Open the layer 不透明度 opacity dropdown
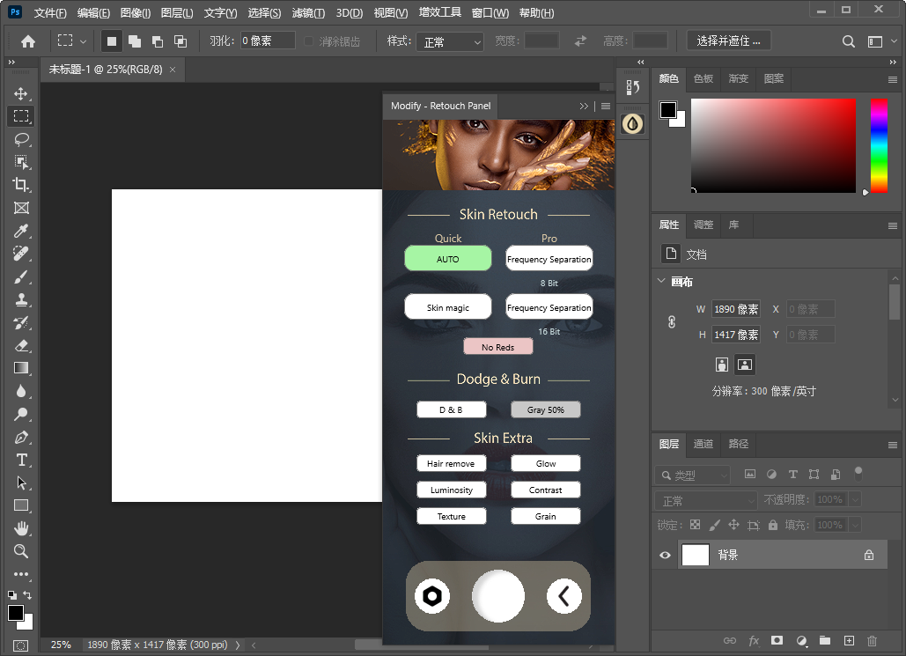906x656 pixels. [x=856, y=499]
